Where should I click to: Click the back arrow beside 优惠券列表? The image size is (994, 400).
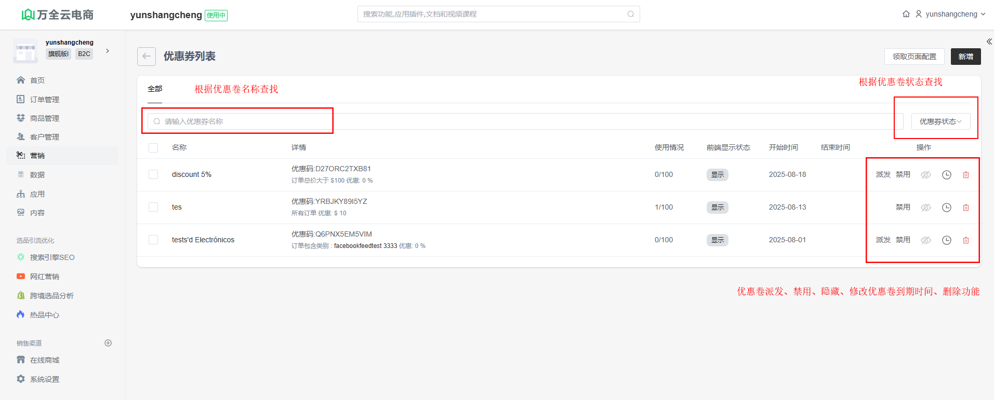pos(147,57)
